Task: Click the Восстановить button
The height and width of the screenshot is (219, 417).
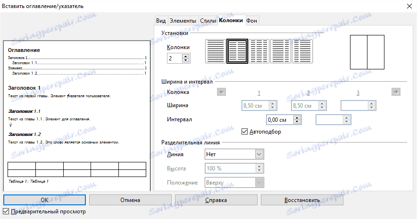Action: [x=302, y=200]
